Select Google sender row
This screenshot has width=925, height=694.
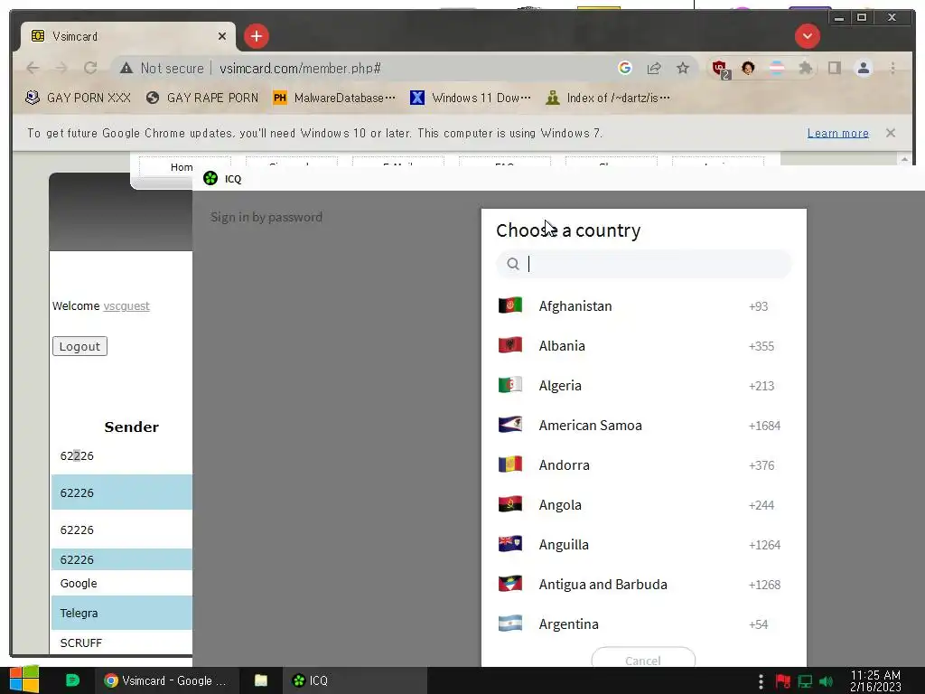122,583
